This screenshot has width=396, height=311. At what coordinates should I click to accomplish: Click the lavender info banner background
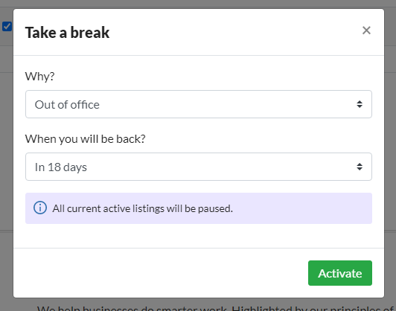pyautogui.click(x=303, y=208)
